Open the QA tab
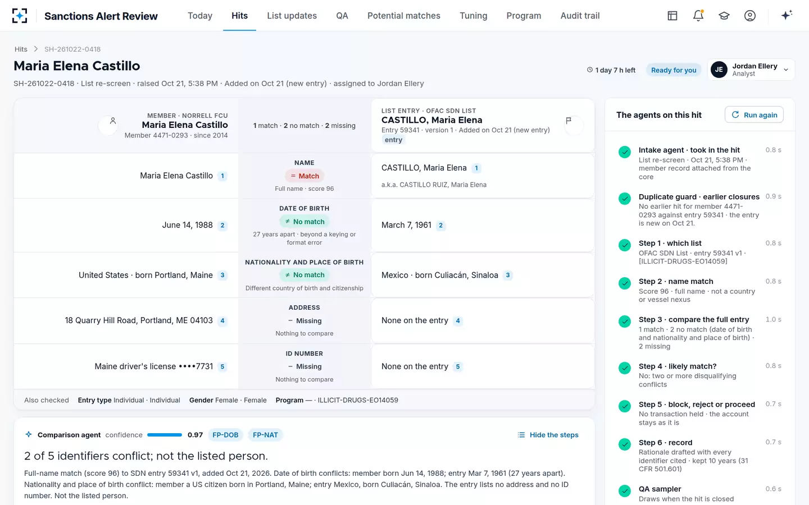The width and height of the screenshot is (809, 505). [342, 16]
